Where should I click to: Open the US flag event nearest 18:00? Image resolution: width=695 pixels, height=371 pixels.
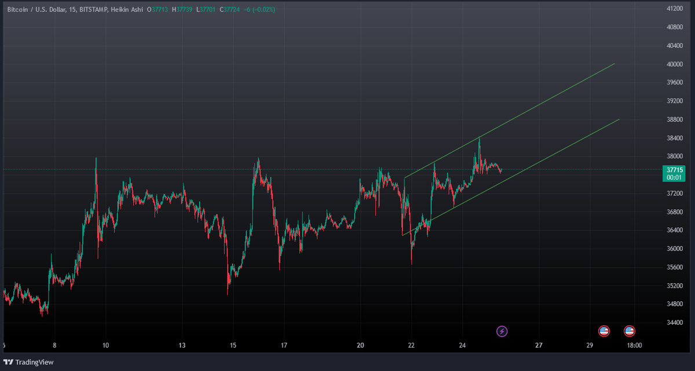630,331
